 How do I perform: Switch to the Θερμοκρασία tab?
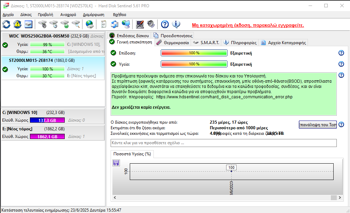coord(173,43)
